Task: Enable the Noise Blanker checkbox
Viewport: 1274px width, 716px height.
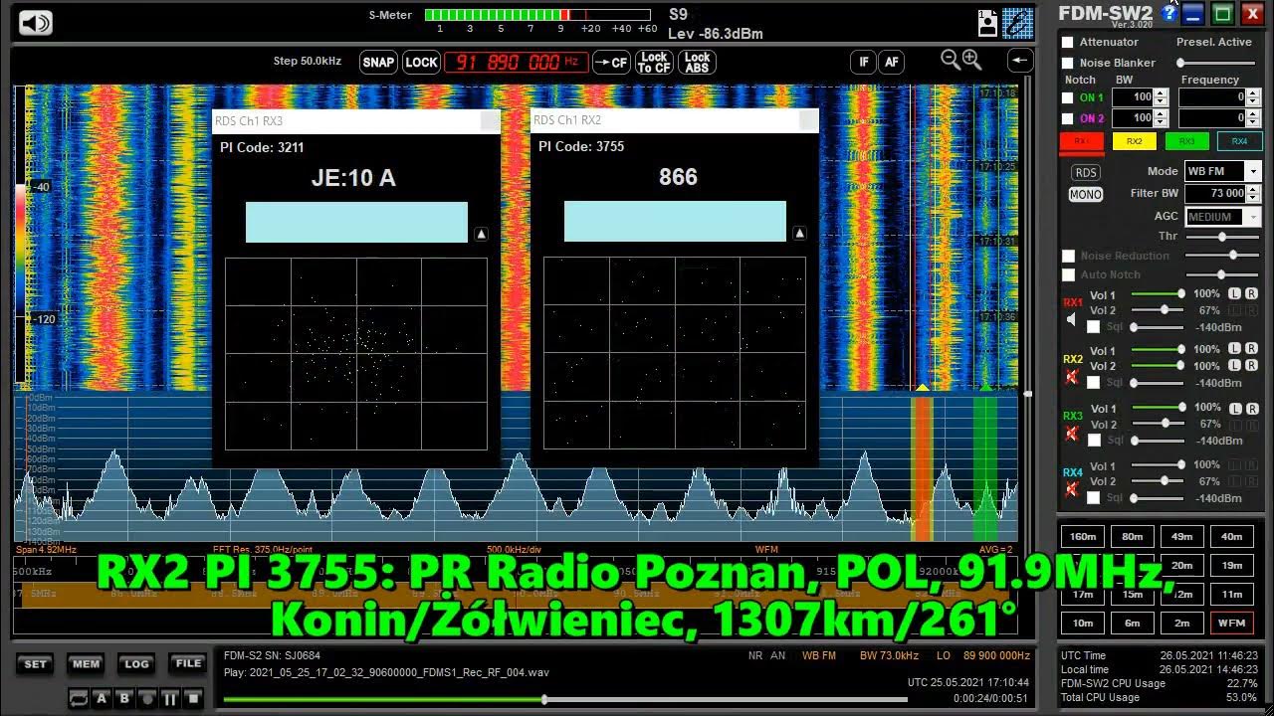Action: click(x=1068, y=64)
